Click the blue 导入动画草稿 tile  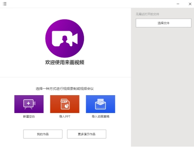pyautogui.click(x=101, y=104)
